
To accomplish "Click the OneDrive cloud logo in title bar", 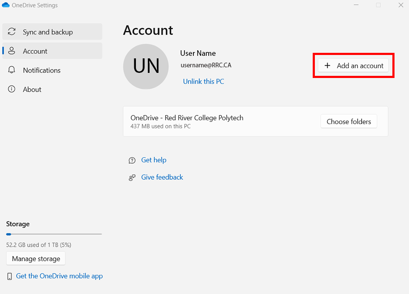I will [6, 5].
